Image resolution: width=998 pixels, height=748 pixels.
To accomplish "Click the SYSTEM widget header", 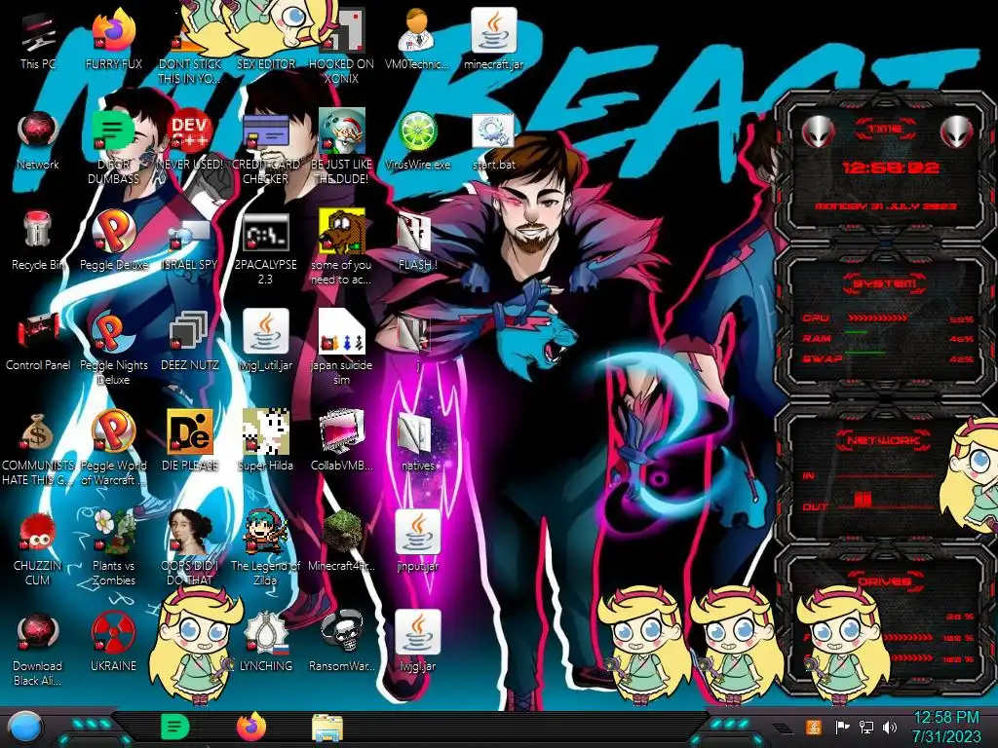I will (x=885, y=283).
